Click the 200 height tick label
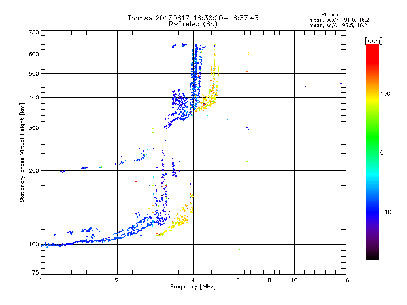This screenshot has width=407, height=305. tap(34, 171)
